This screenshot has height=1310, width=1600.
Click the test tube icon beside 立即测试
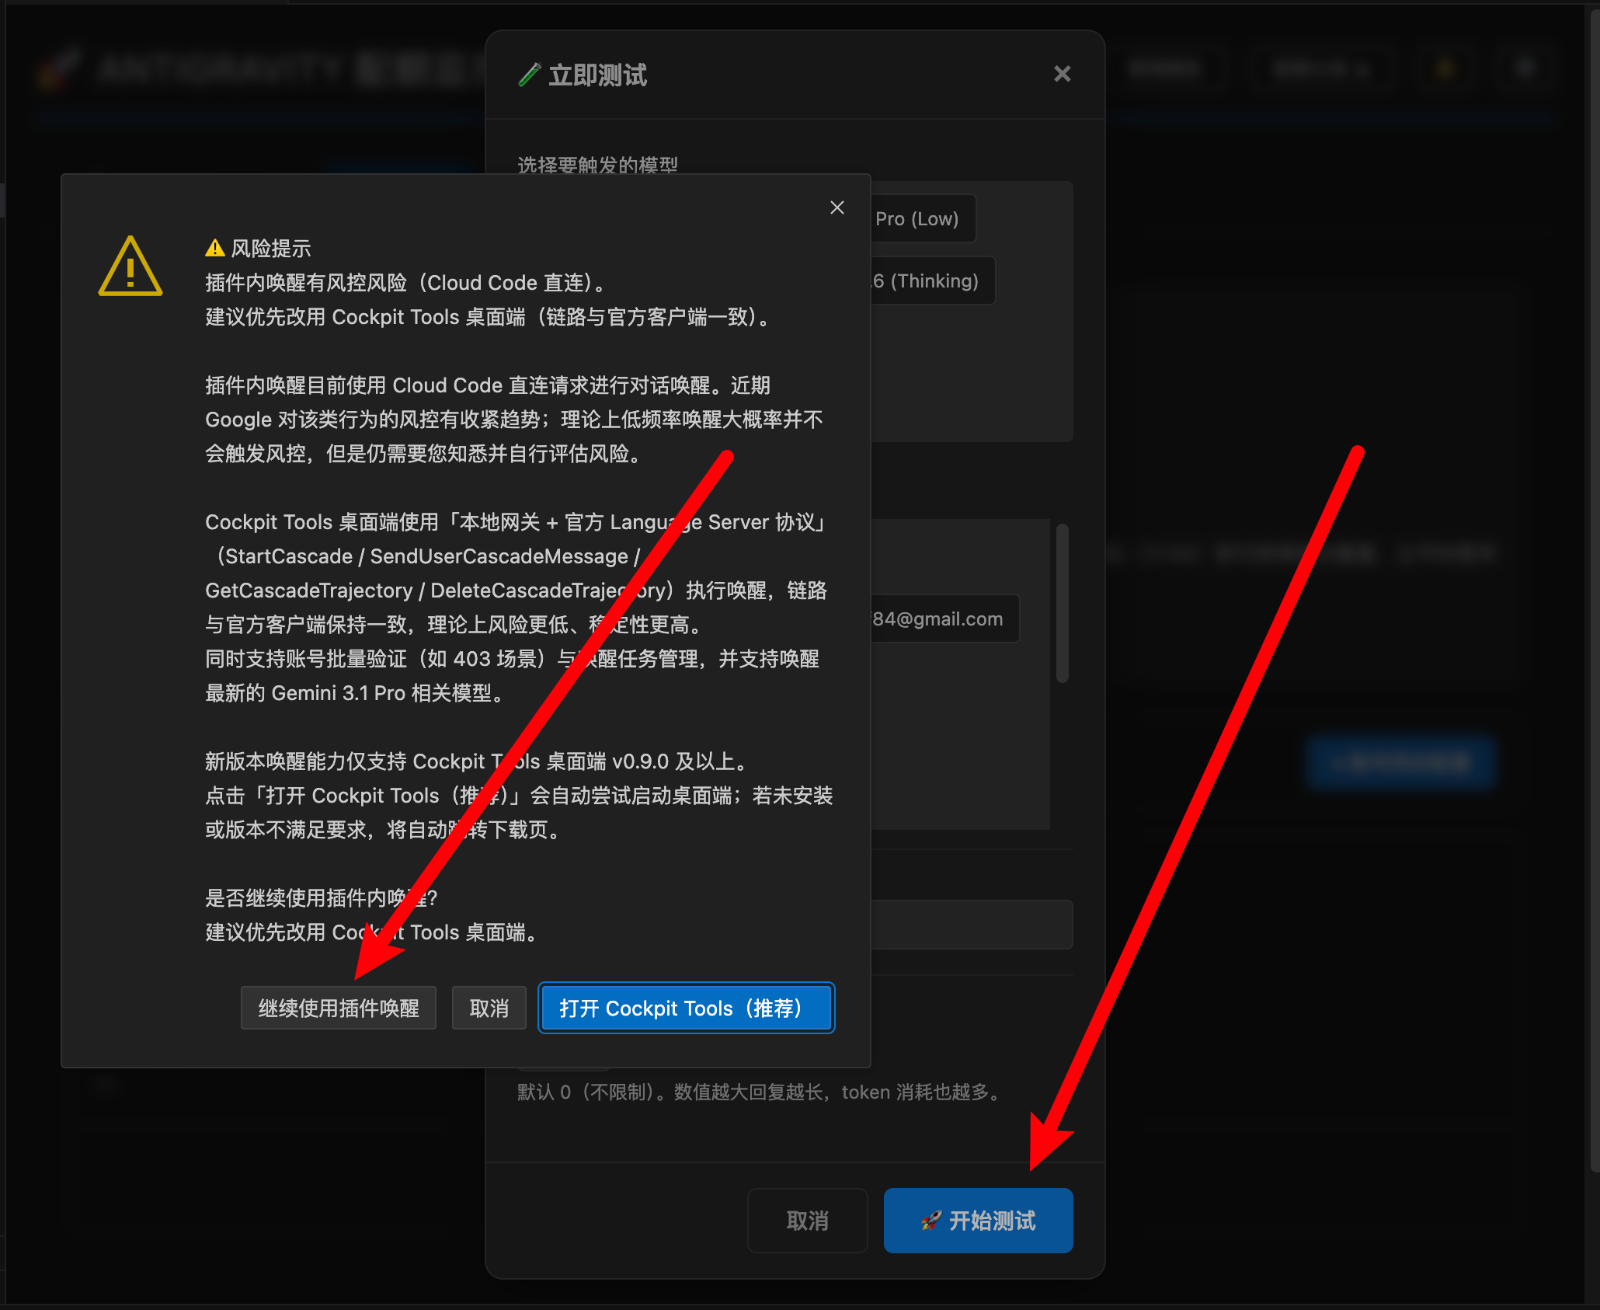(530, 75)
